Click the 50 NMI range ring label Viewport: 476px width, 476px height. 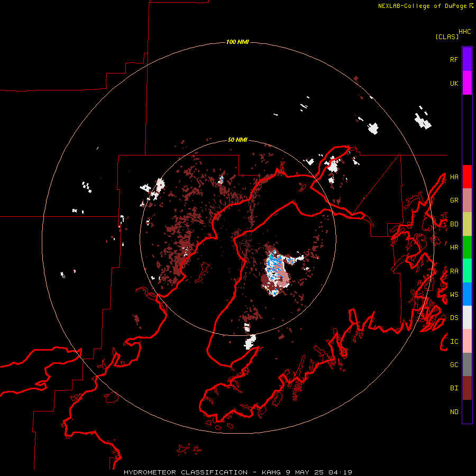tap(237, 140)
